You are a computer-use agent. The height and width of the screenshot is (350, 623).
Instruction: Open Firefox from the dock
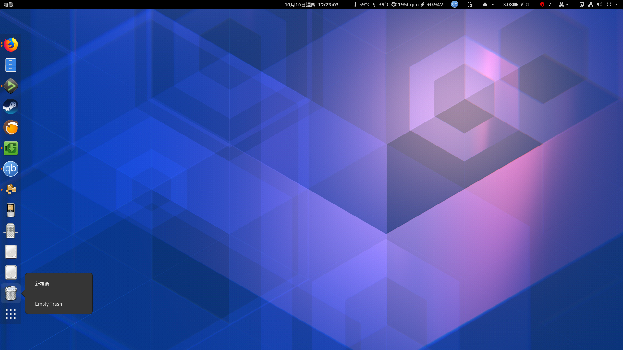11,44
